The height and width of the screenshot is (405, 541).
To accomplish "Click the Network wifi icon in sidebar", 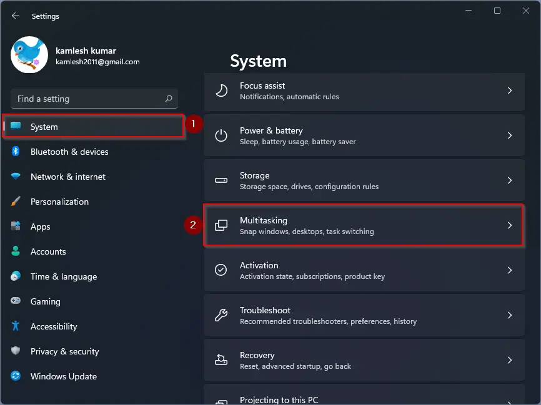I will pos(16,176).
